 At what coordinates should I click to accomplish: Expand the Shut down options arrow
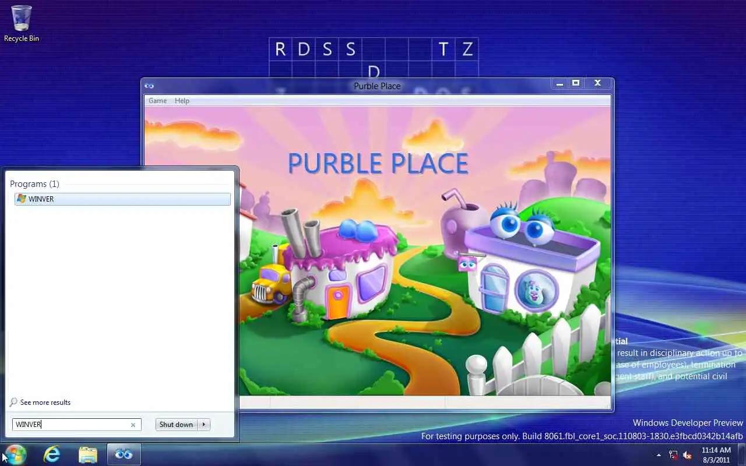tap(204, 425)
